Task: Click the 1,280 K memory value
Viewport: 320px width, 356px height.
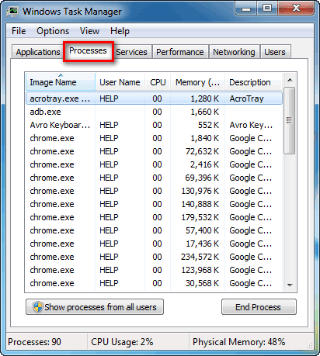Action: [204, 99]
